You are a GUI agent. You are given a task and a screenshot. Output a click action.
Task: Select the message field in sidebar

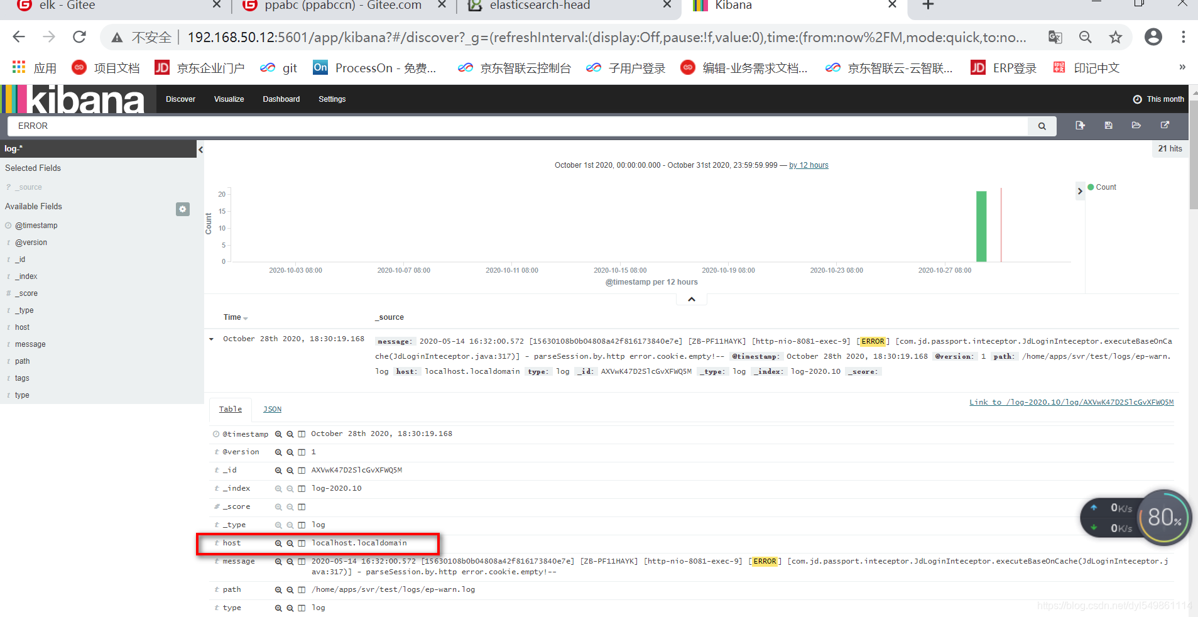30,344
